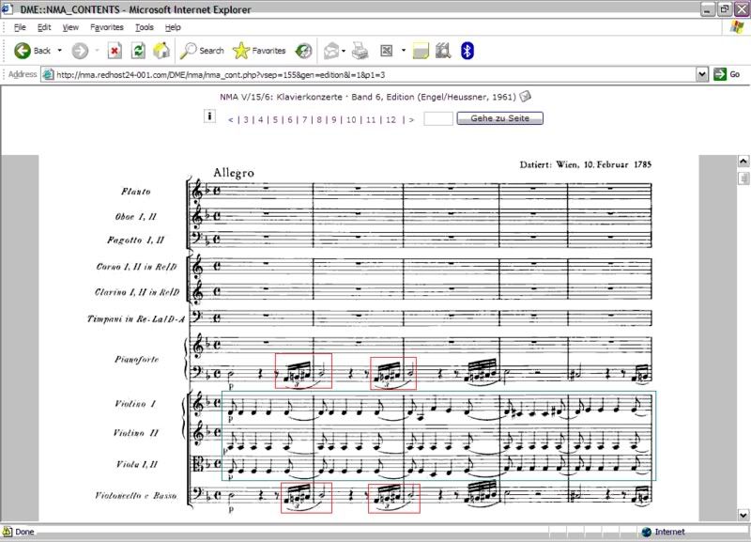Click the Forward navigation button
Viewport: 751px width, 542px height.
(80, 51)
